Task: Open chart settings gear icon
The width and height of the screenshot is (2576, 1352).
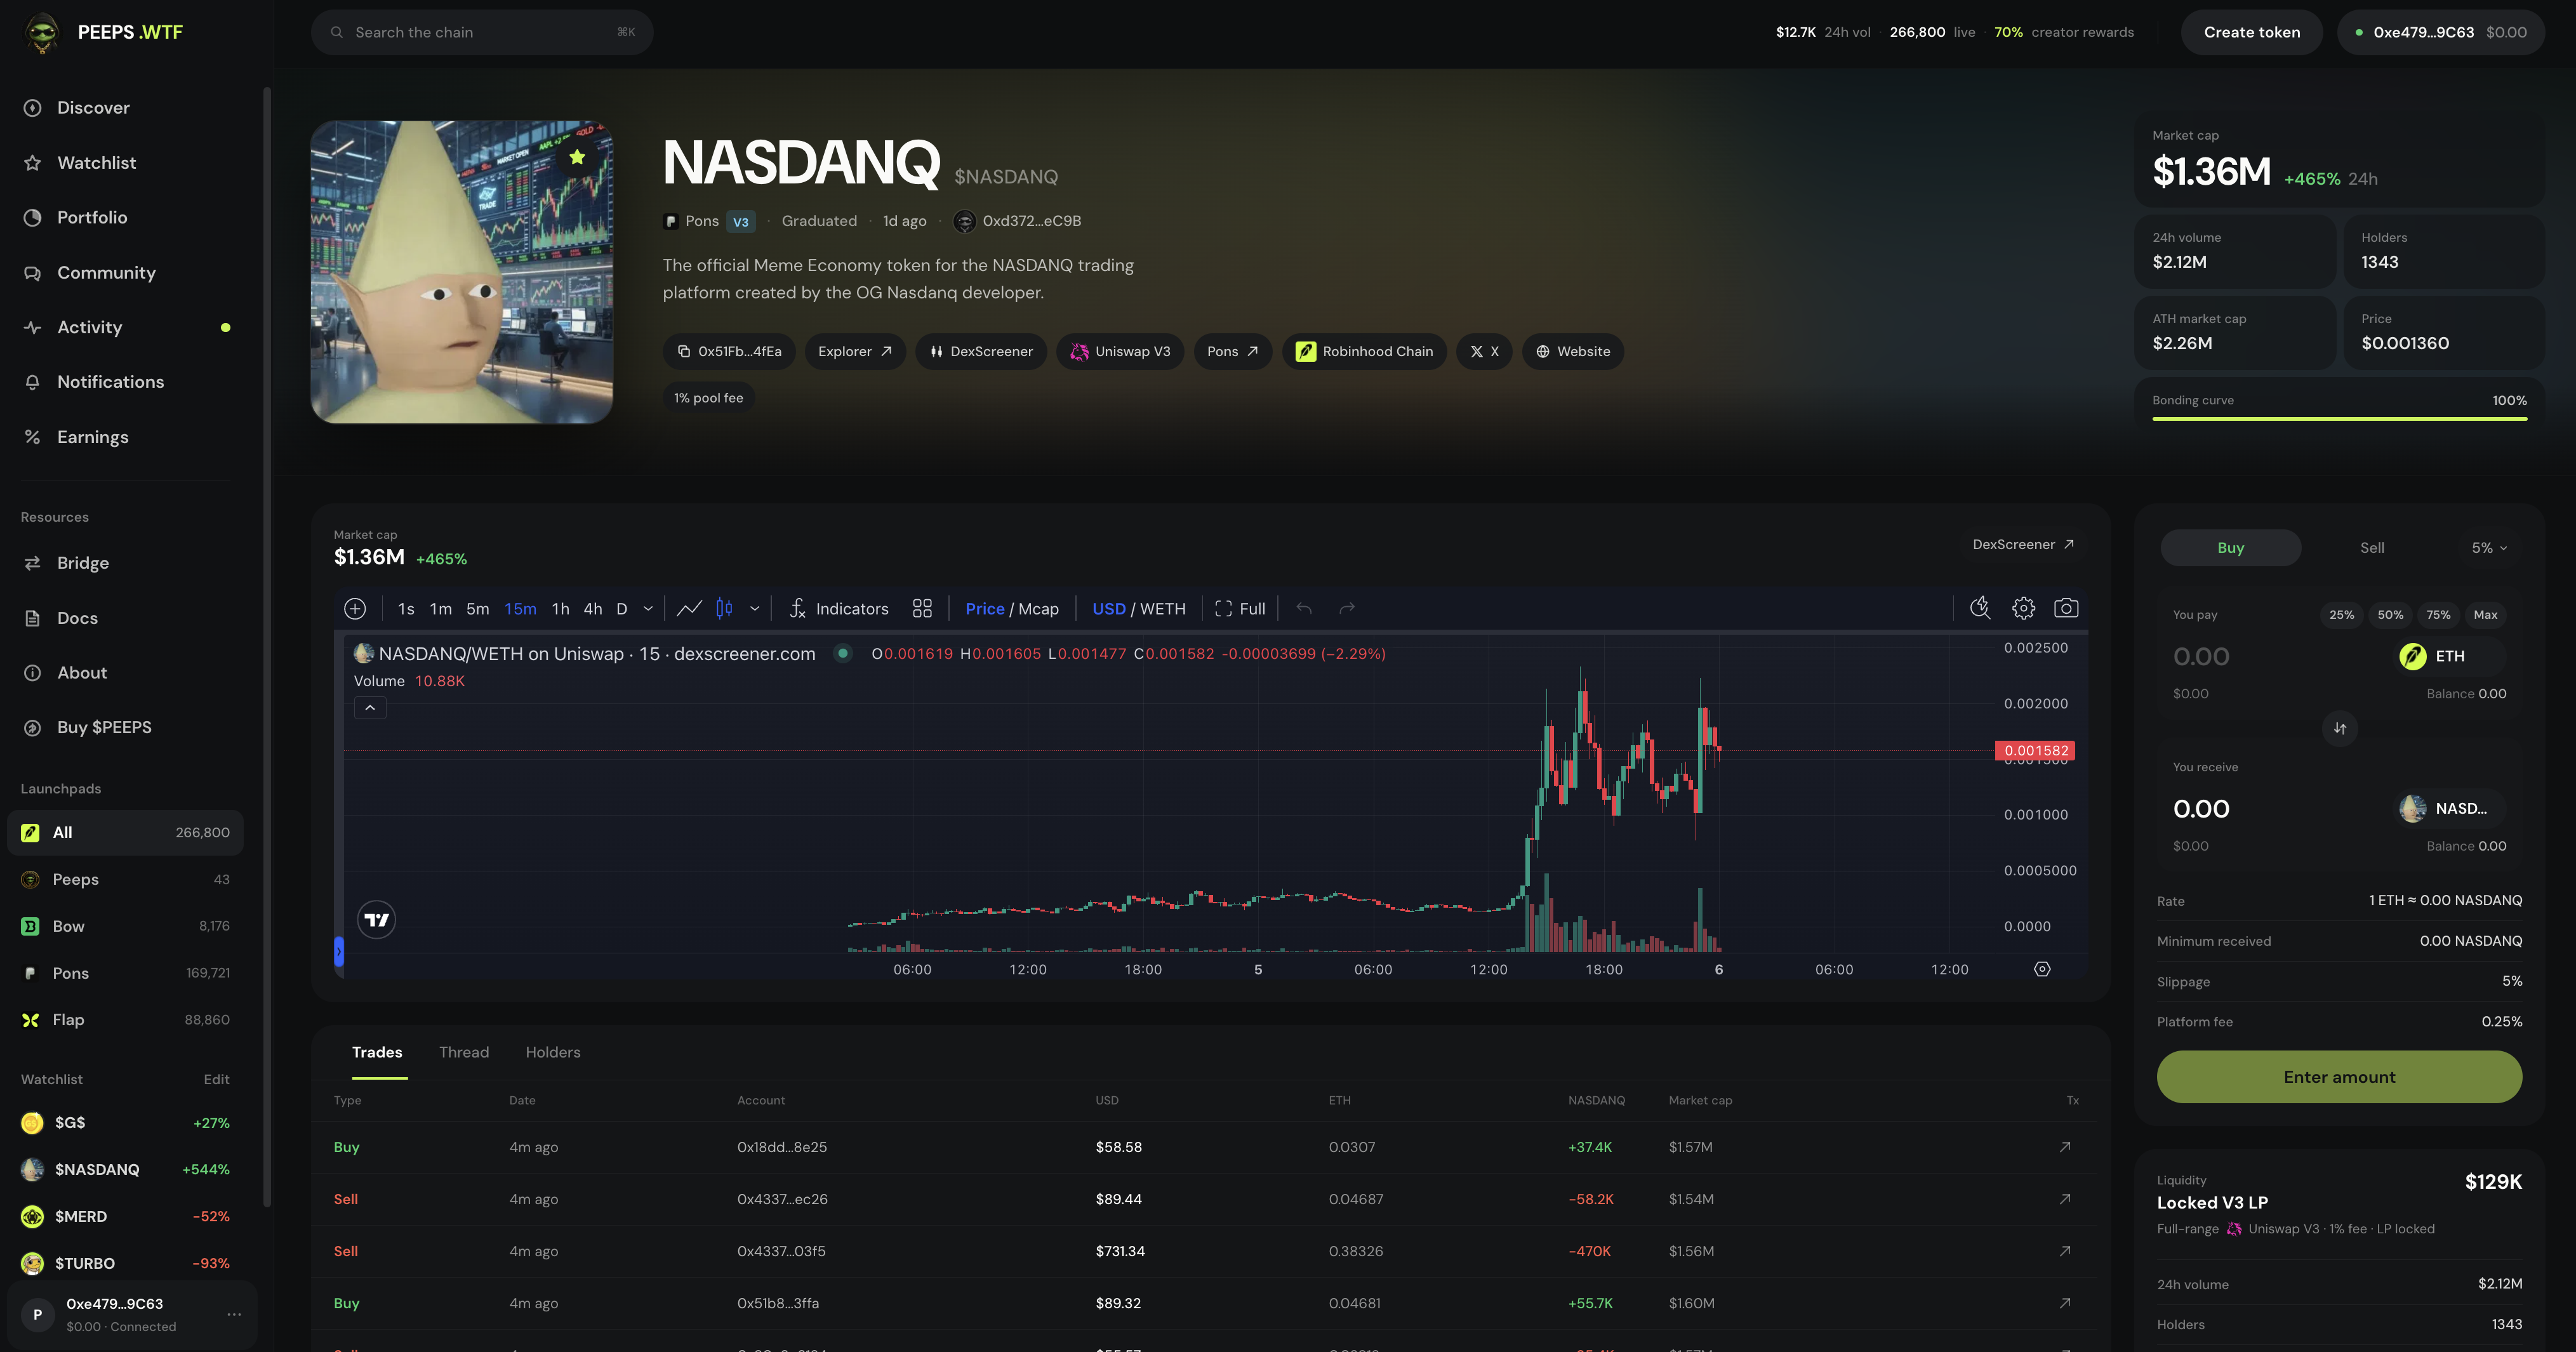Action: point(2023,608)
